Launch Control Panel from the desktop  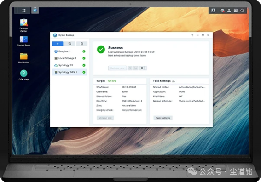point(23,41)
